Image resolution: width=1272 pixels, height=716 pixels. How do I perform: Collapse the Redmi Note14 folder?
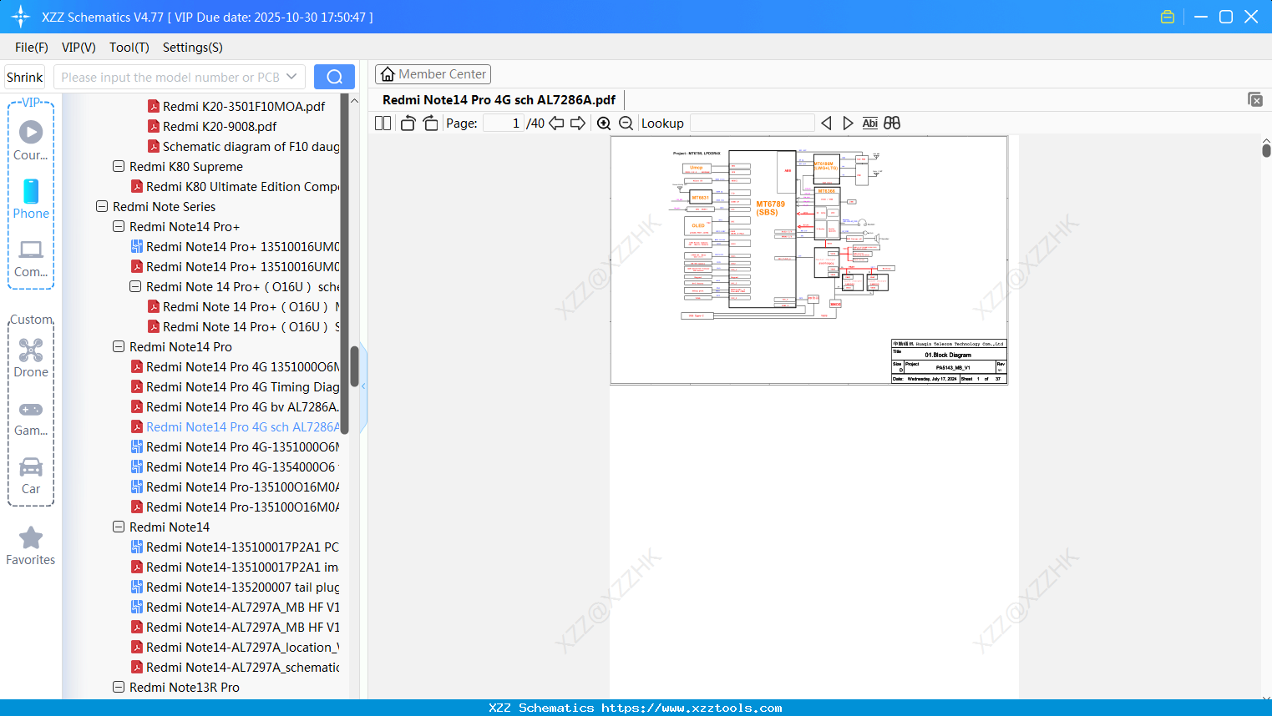[119, 527]
